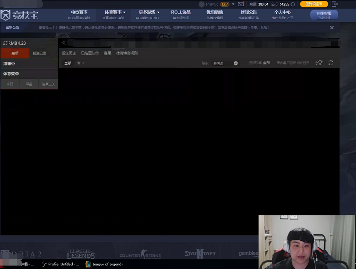Expand the user account dropdown arrow
The width and height of the screenshot is (356, 269).
233,4
